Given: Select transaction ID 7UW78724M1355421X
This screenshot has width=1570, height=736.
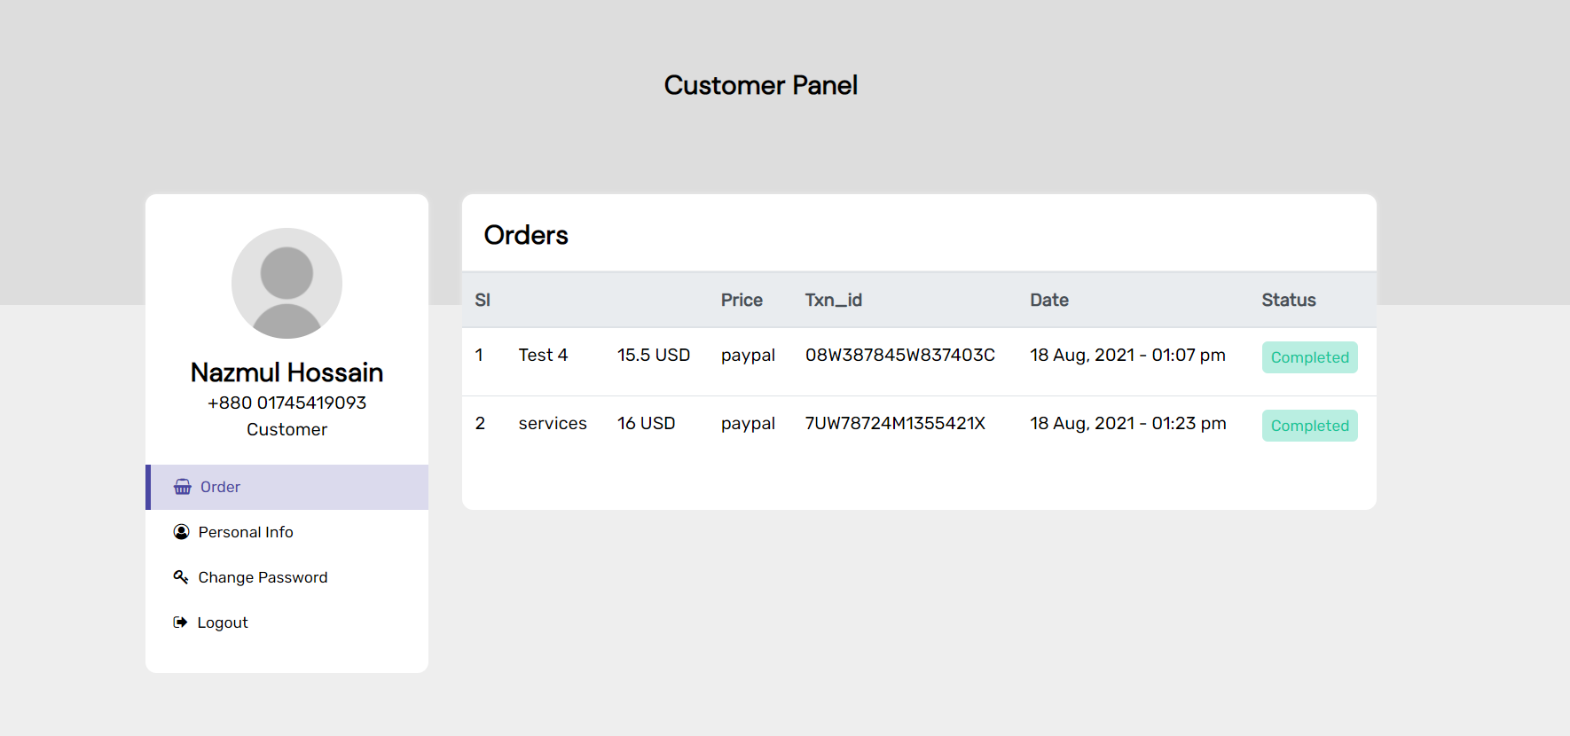Looking at the screenshot, I should click(x=895, y=423).
